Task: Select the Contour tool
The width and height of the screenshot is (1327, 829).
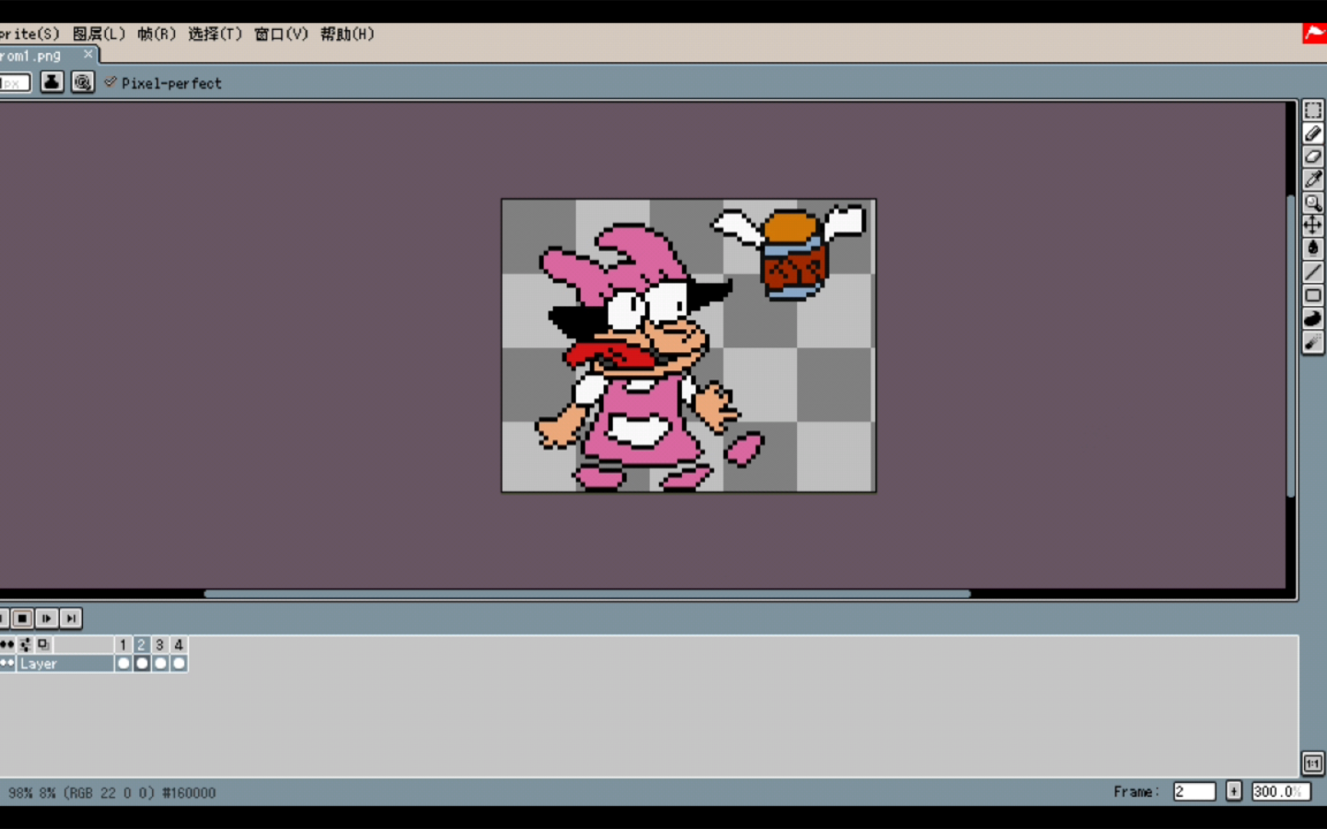Action: pos(1312,319)
